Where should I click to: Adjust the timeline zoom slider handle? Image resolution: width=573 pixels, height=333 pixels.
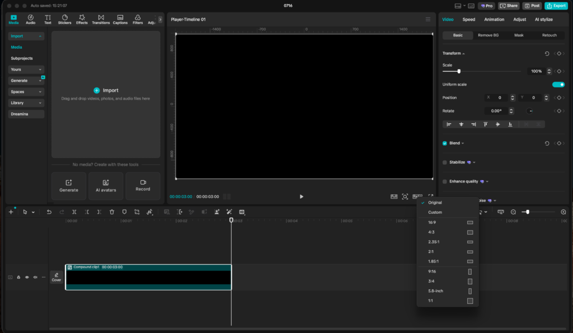pos(528,212)
